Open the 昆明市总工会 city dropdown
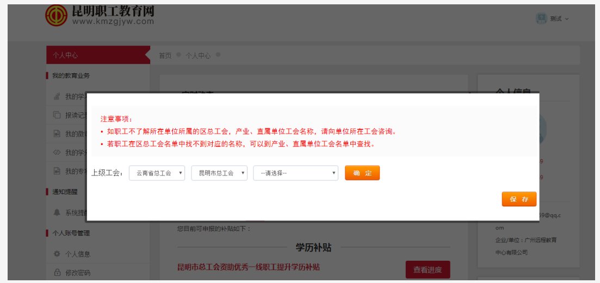 coord(219,173)
